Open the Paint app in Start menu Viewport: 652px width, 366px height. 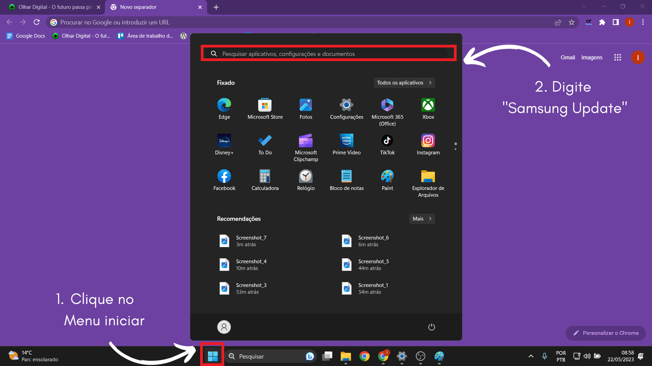tap(387, 180)
